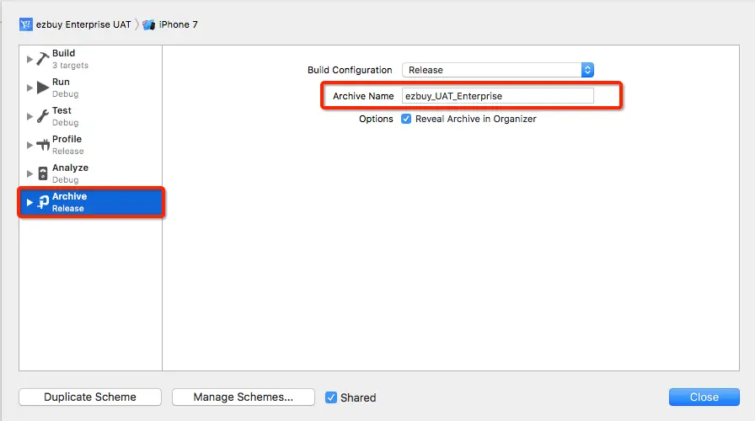Click the blue Close button
The height and width of the screenshot is (421, 755).
[704, 397]
